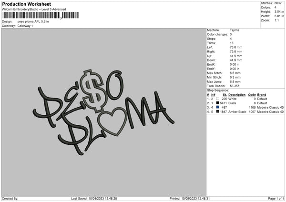Click the blue color swatch with code 1166
The height and width of the screenshot is (202, 286).
(x=218, y=107)
